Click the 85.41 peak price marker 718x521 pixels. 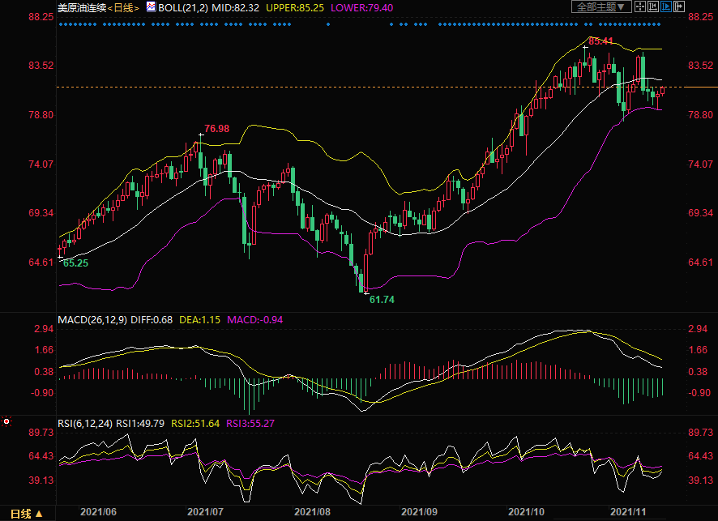tap(600, 41)
